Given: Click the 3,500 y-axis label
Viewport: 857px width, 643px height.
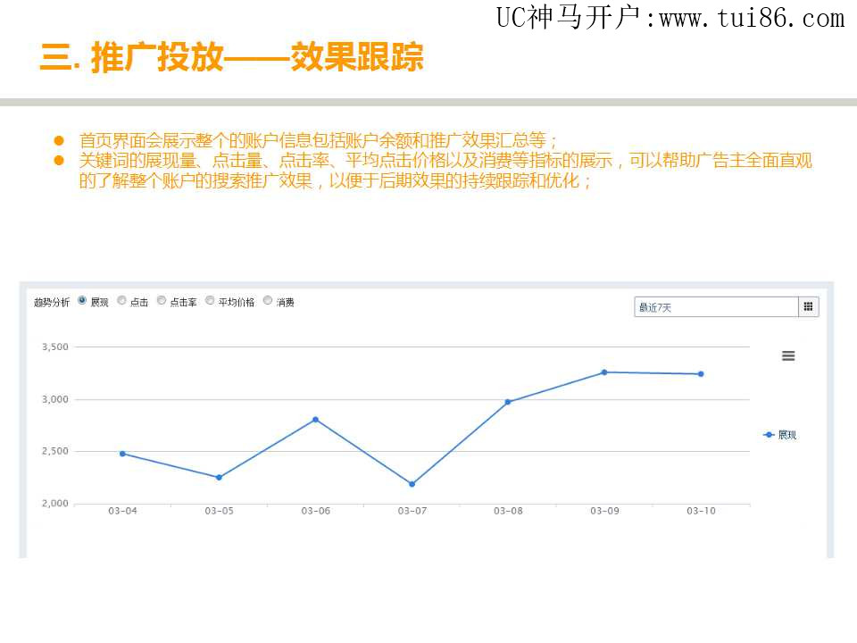Looking at the screenshot, I should (x=54, y=347).
